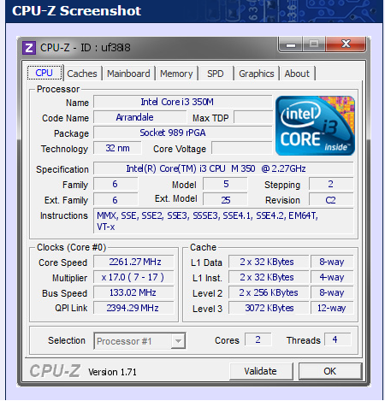Click the CPU-Z logo at bottom left

[x=55, y=371]
